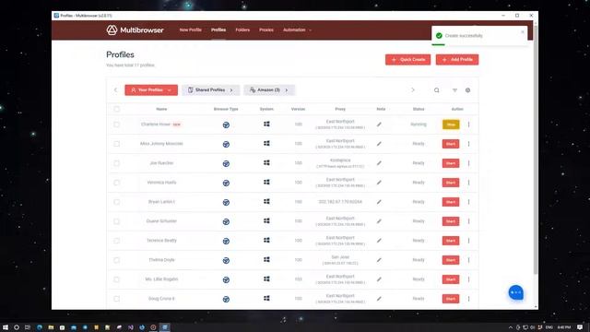Check the Joe Ruecker row checkbox
Screen dimensions: 590x332
pyautogui.click(x=117, y=163)
